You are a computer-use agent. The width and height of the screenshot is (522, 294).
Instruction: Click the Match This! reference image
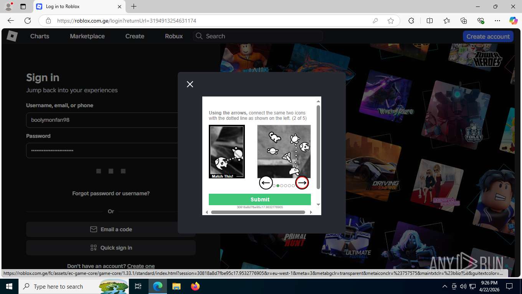pos(227,152)
